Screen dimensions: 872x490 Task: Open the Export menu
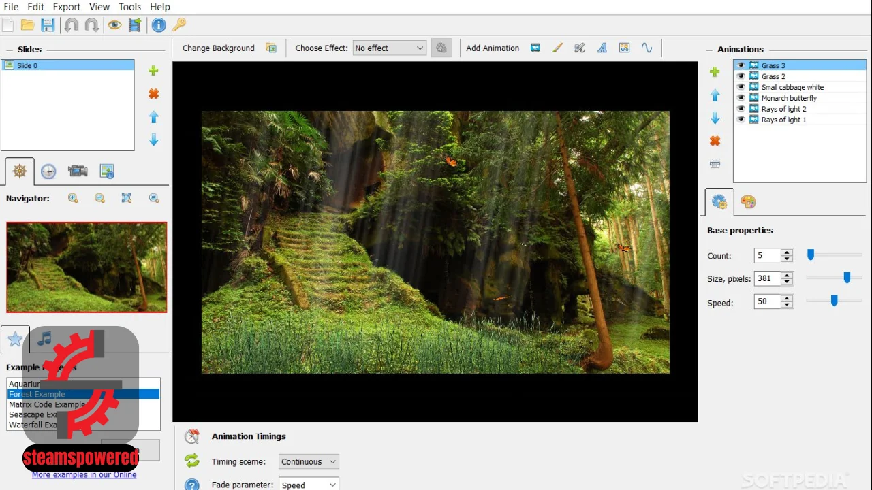tap(67, 7)
